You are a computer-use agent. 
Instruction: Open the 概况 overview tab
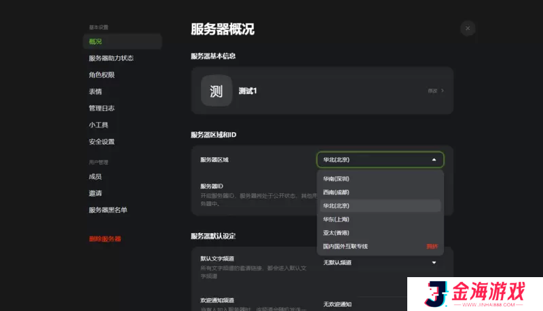click(x=96, y=42)
